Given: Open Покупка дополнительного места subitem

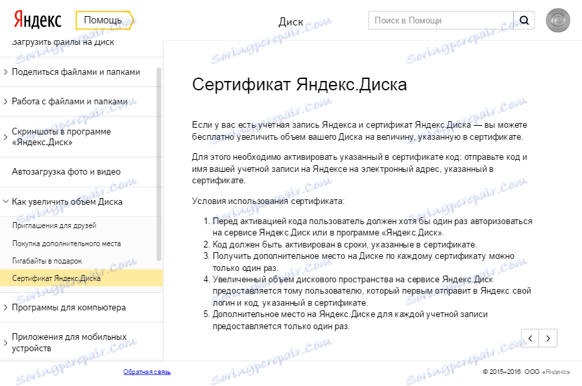Looking at the screenshot, I should pos(66,244).
